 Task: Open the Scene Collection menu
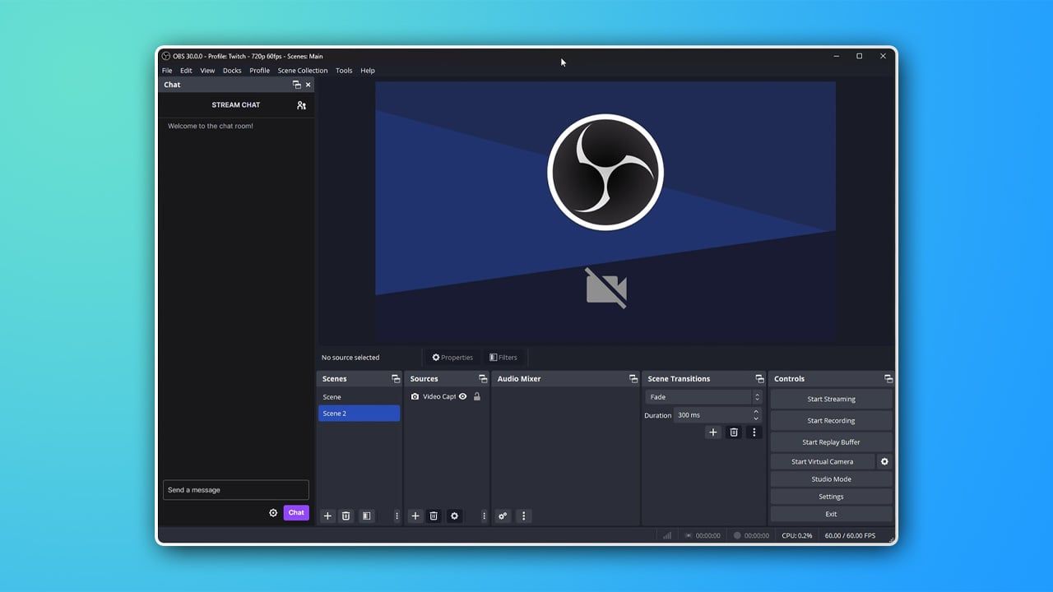302,71
